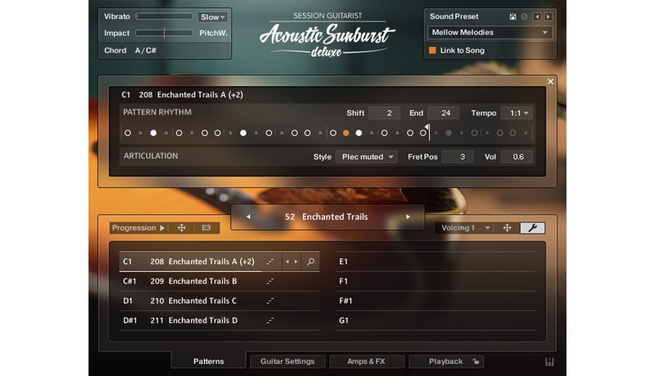655x376 pixels.
Task: Click the move arrows icon beside Progression
Action: 182,228
